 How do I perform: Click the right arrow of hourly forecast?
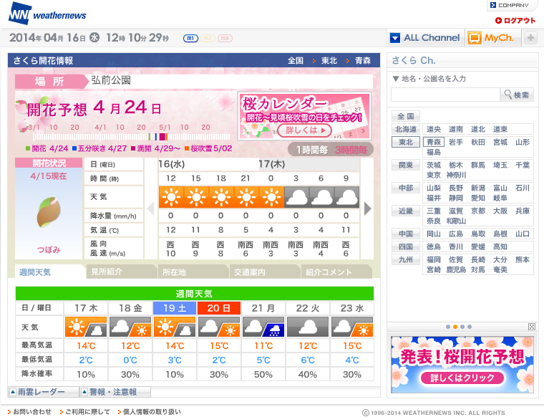pos(368,208)
